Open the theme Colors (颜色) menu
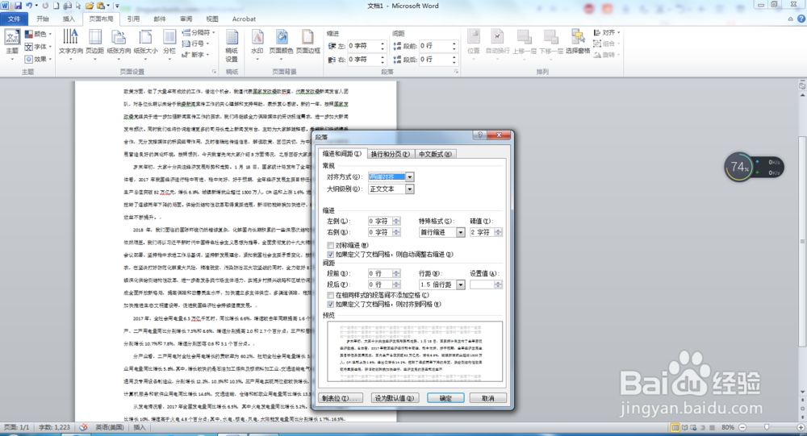Screen dimensions: 807x436 coord(39,34)
